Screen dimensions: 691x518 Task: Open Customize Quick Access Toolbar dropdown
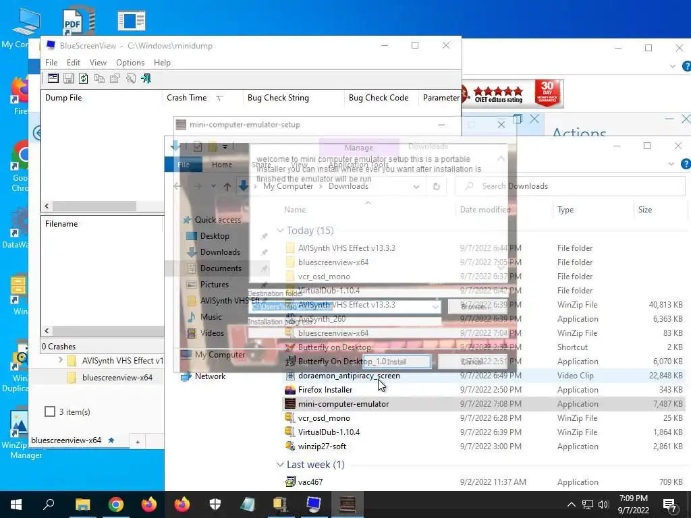click(225, 146)
